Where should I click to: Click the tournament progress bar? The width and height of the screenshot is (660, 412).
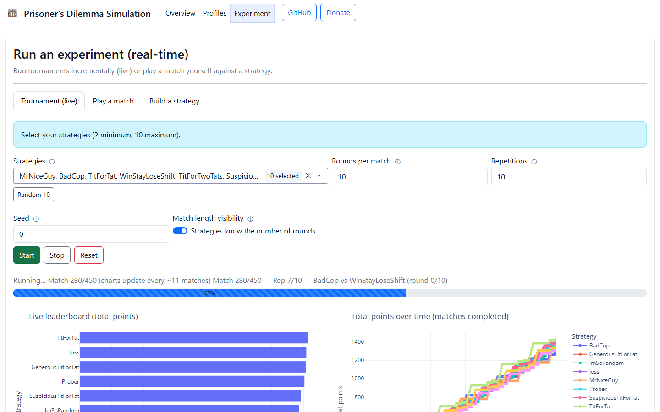click(330, 293)
